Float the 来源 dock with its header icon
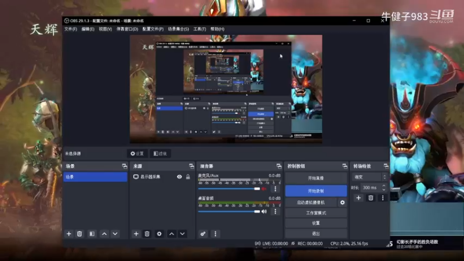The height and width of the screenshot is (261, 464). pos(191,166)
